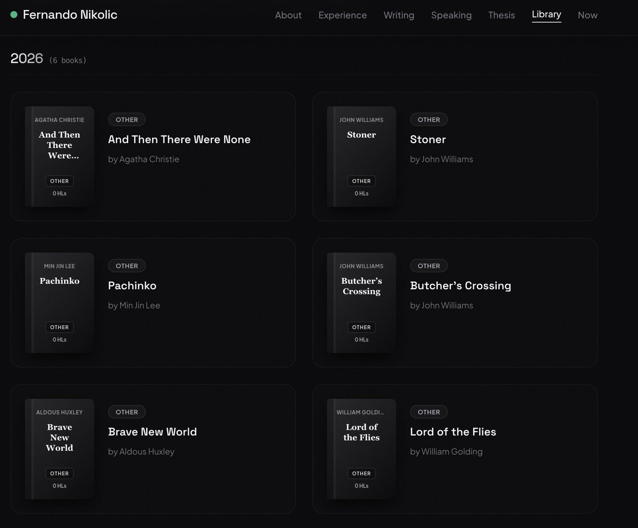This screenshot has width=638, height=528.
Task: Navigate to the Speaking page
Action: (x=451, y=15)
